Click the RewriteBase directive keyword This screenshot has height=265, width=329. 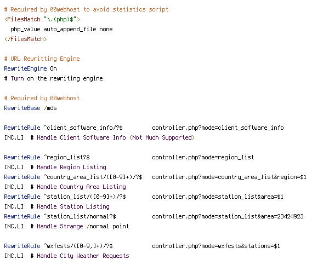[22, 108]
